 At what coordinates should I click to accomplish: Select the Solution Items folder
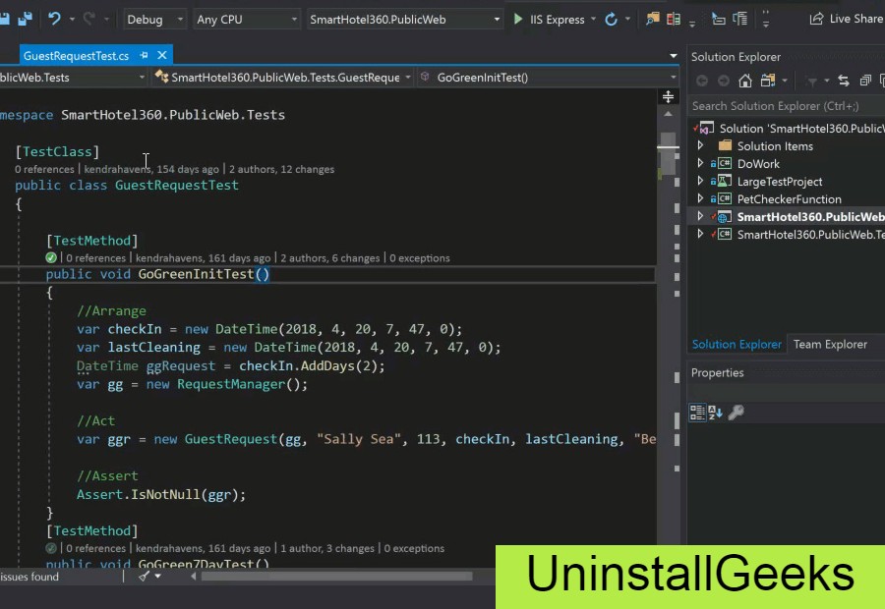[775, 146]
